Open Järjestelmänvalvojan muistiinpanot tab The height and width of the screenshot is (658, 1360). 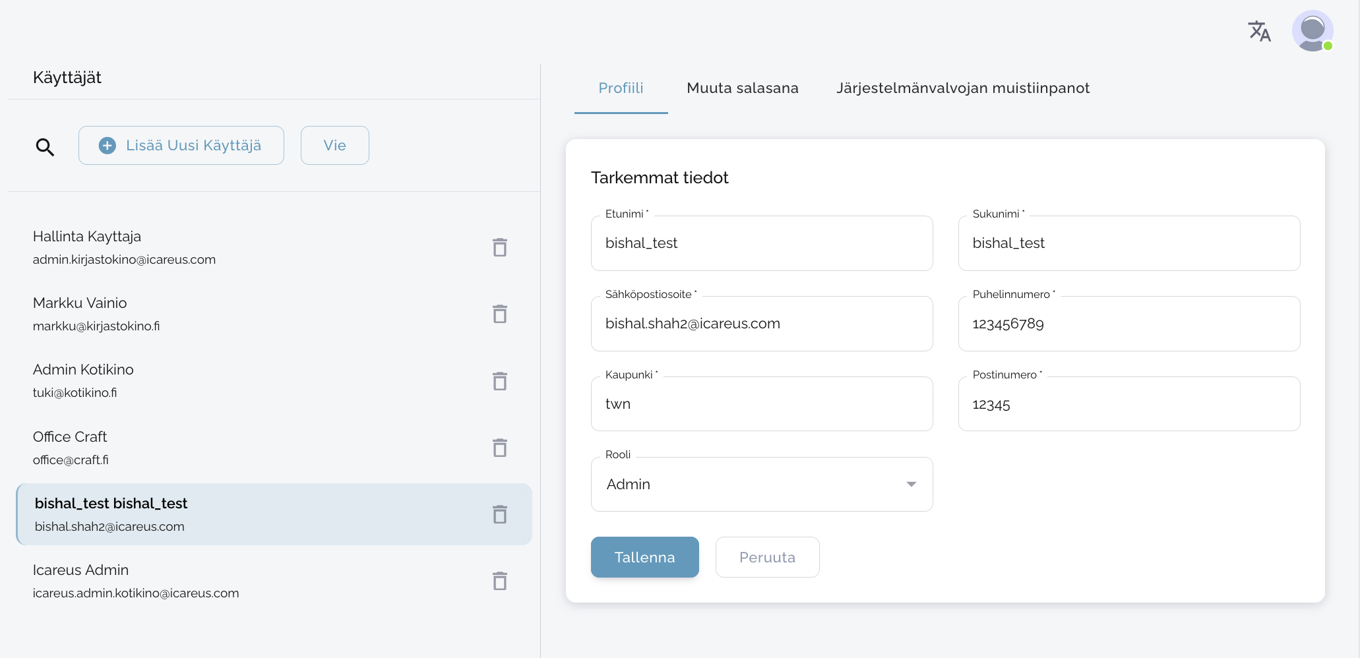pos(962,88)
